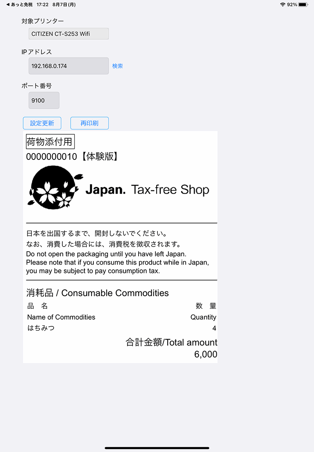Tap the 再印刷 reprint button
The image size is (314, 452).
coord(89,123)
